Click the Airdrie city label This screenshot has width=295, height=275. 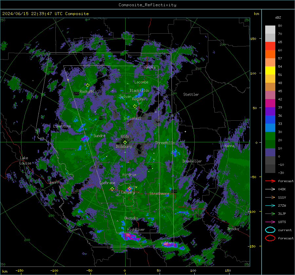(x=129, y=175)
